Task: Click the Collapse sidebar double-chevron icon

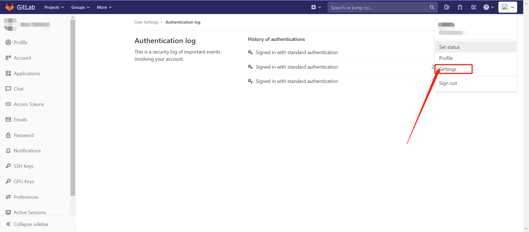Action: [8, 224]
